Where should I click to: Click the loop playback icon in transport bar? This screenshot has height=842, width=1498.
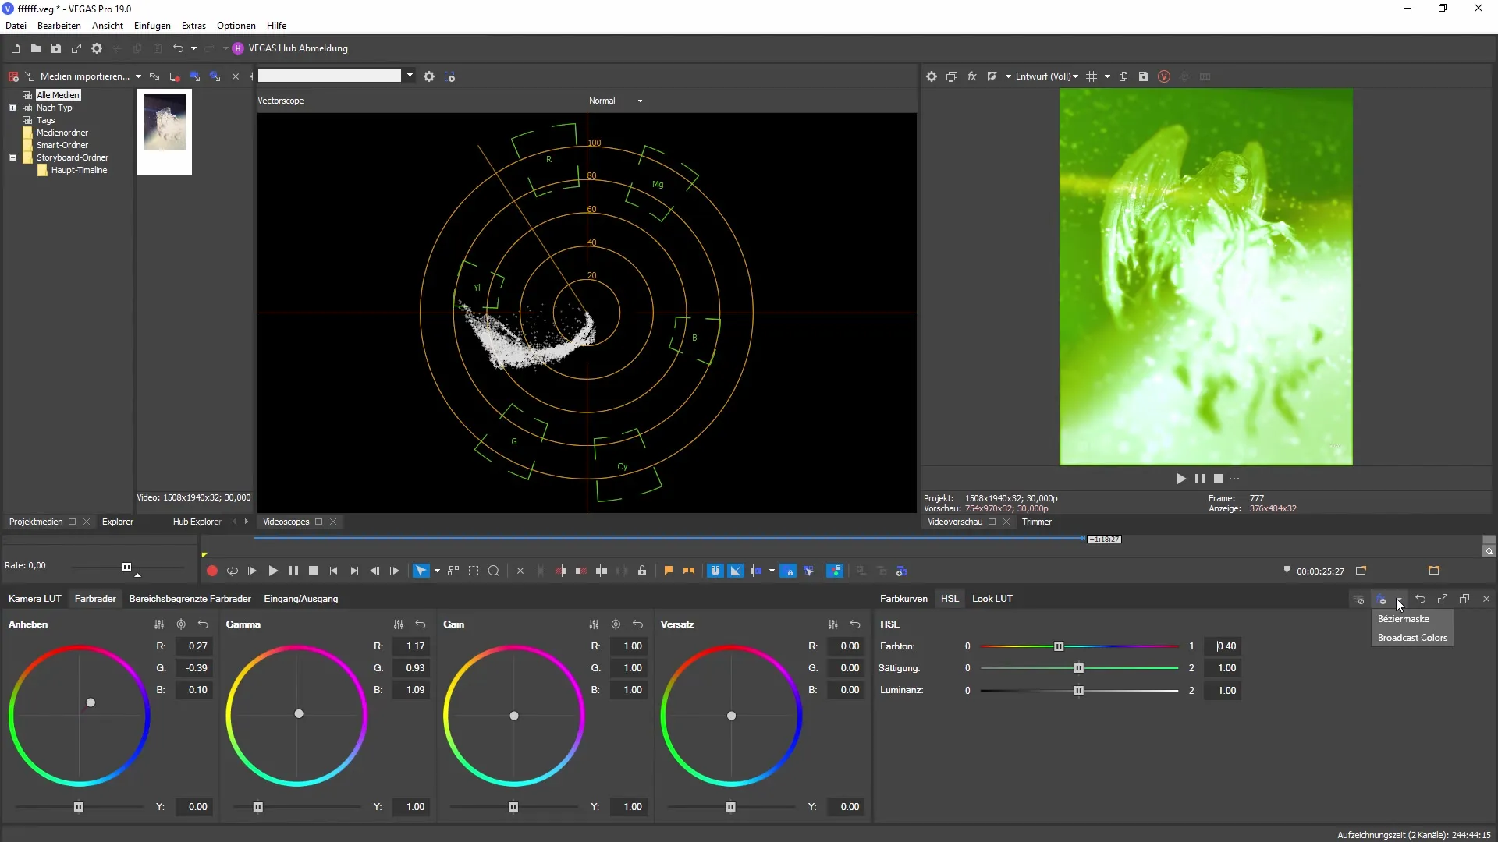click(x=232, y=571)
